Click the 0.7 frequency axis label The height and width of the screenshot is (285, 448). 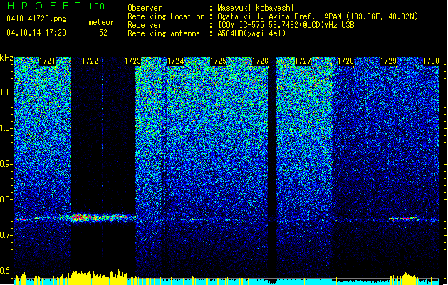click(x=6, y=235)
